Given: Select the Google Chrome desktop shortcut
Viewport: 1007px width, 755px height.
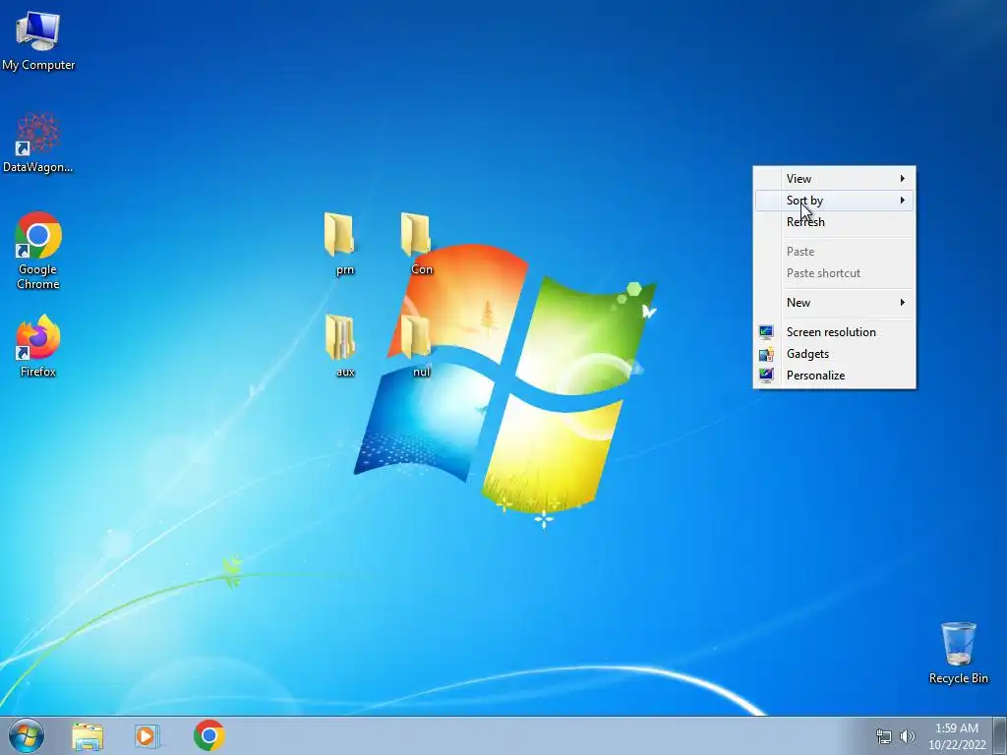Looking at the screenshot, I should pyautogui.click(x=38, y=251).
